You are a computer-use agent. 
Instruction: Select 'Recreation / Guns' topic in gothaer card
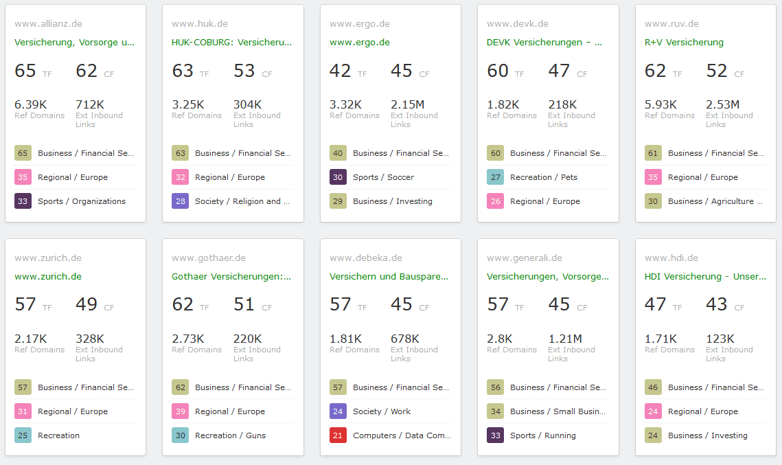coord(231,435)
